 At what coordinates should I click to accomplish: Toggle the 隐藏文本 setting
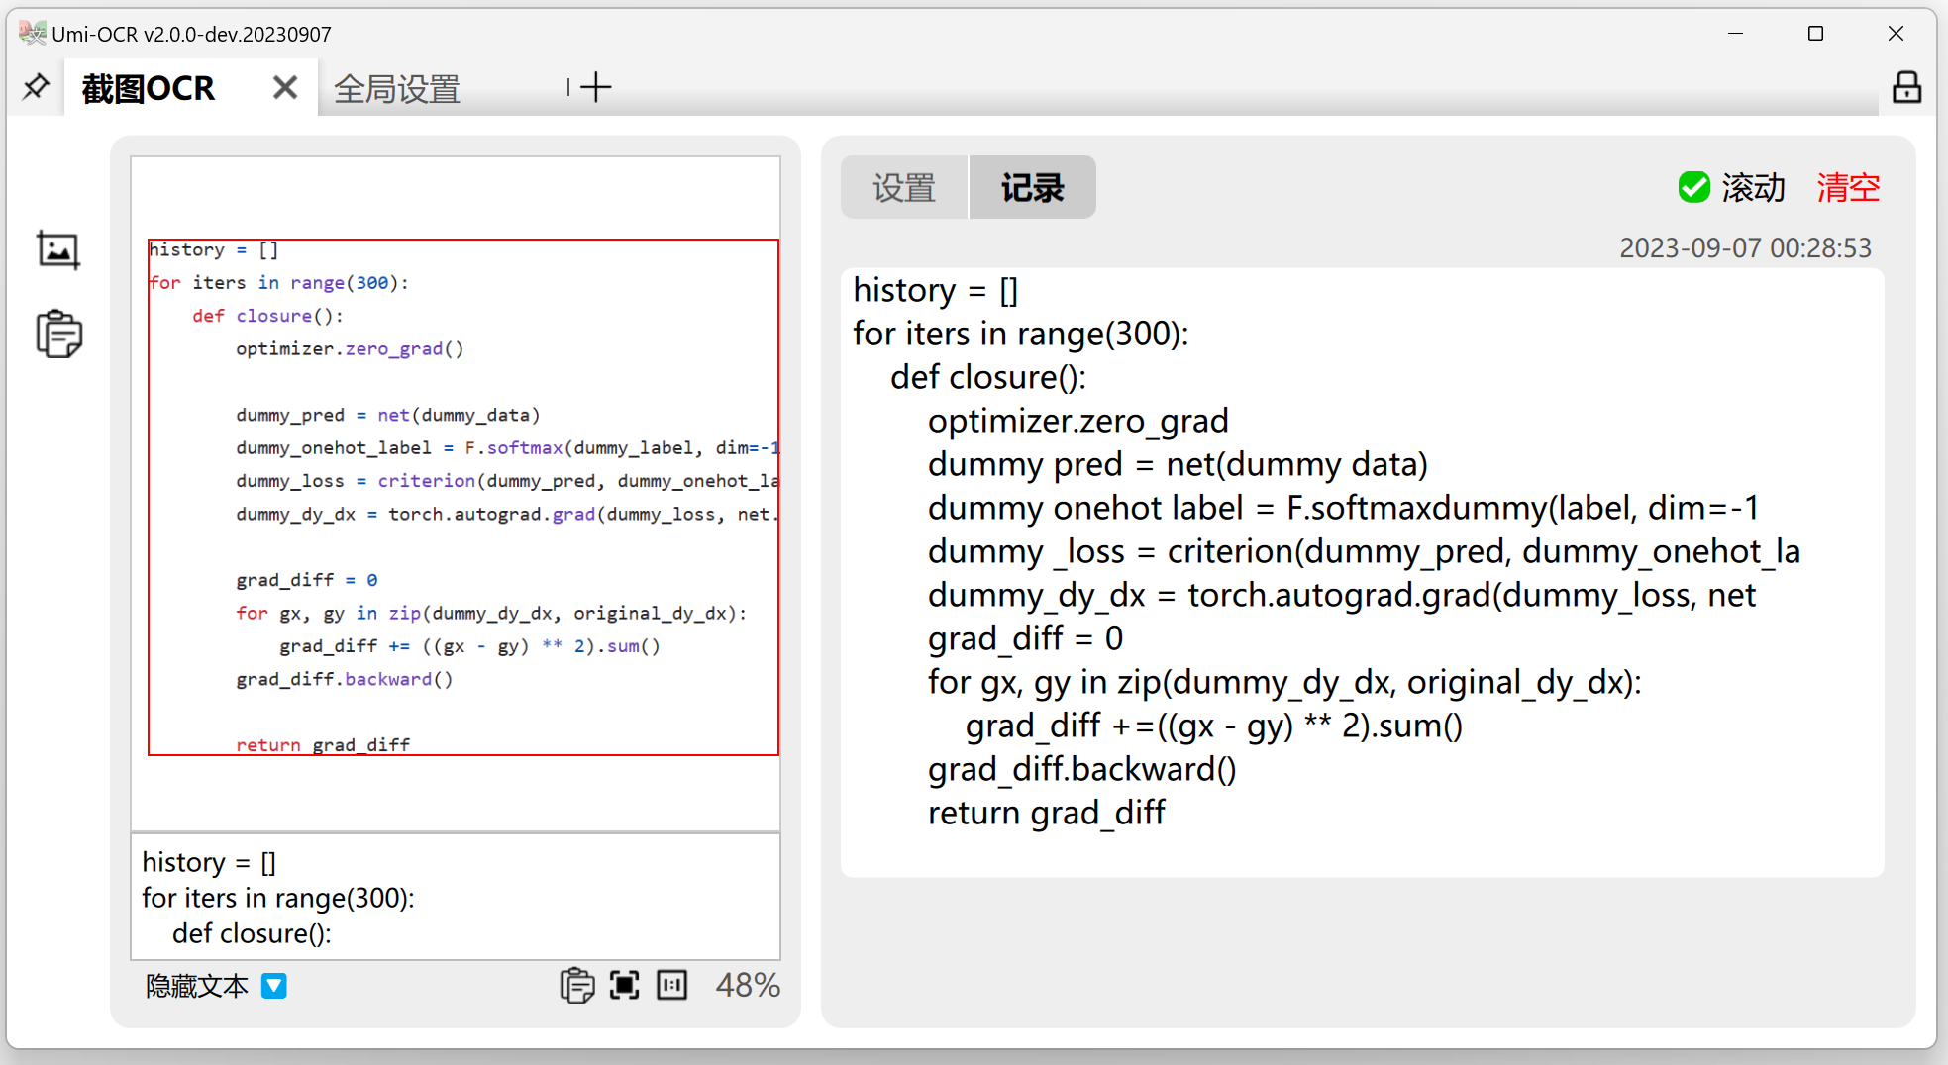point(195,985)
